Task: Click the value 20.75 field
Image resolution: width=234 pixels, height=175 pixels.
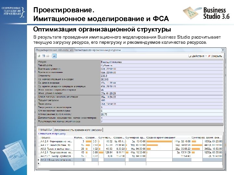Action: (x=162, y=114)
